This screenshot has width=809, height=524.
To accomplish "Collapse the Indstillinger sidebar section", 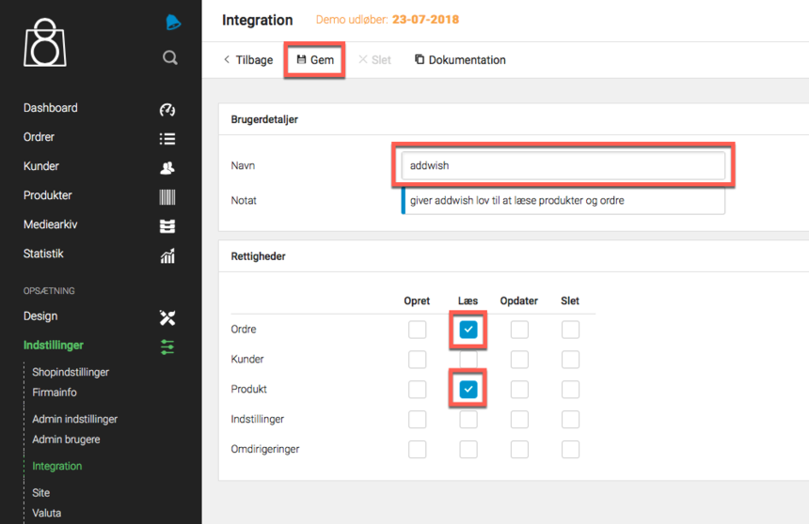I will 54,346.
